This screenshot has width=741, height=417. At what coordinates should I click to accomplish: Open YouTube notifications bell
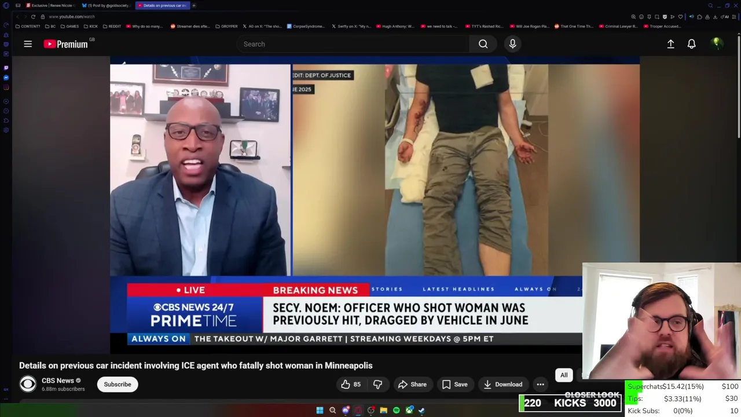(691, 44)
